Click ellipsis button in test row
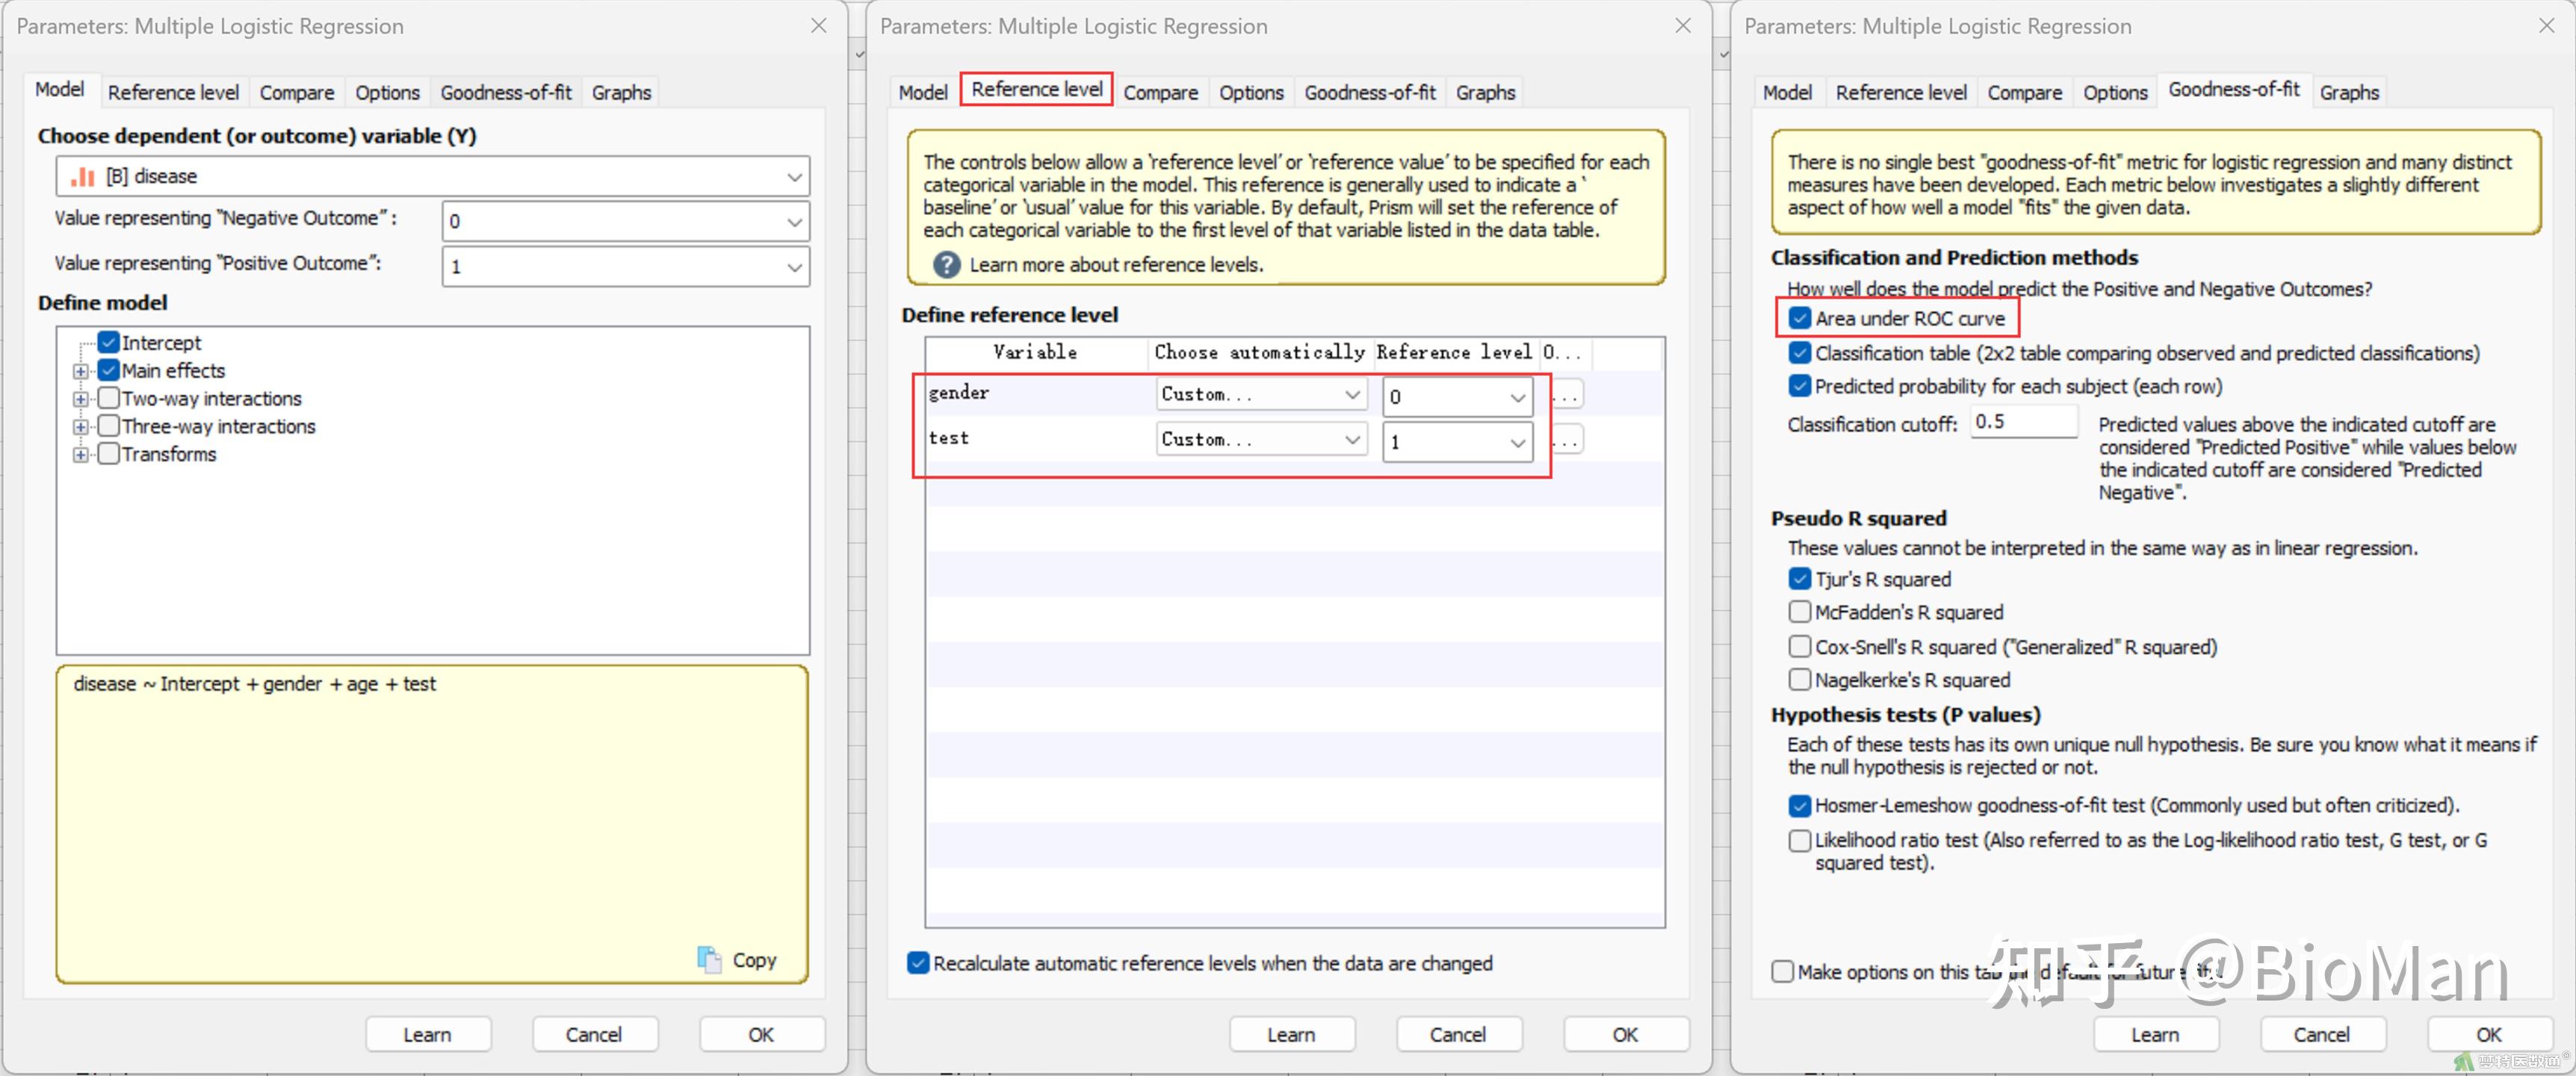The width and height of the screenshot is (2576, 1076). 1566,440
